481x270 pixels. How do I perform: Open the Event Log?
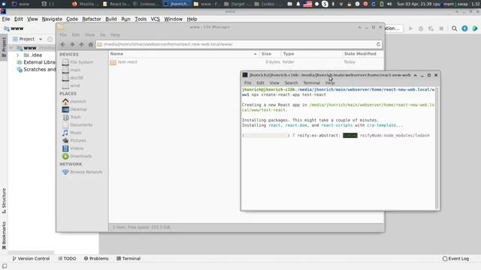coord(456,258)
